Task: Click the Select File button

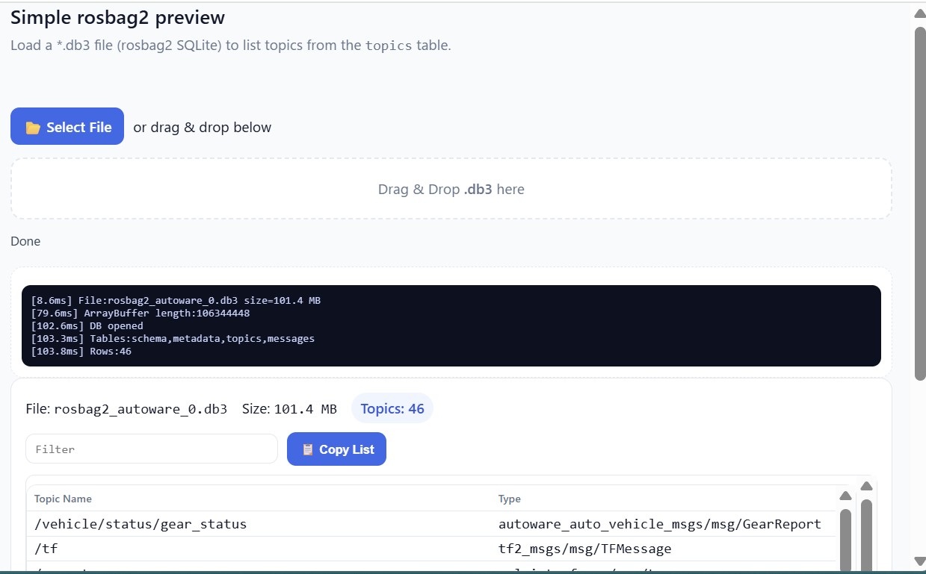Action: point(67,126)
